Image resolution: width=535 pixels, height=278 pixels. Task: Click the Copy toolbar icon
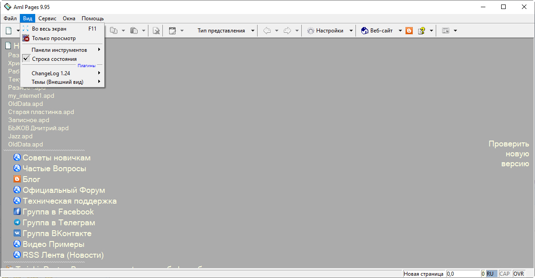tap(114, 31)
